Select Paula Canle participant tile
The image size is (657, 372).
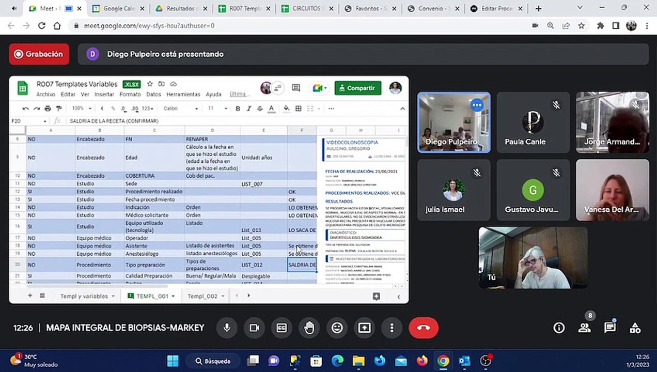pyautogui.click(x=533, y=122)
